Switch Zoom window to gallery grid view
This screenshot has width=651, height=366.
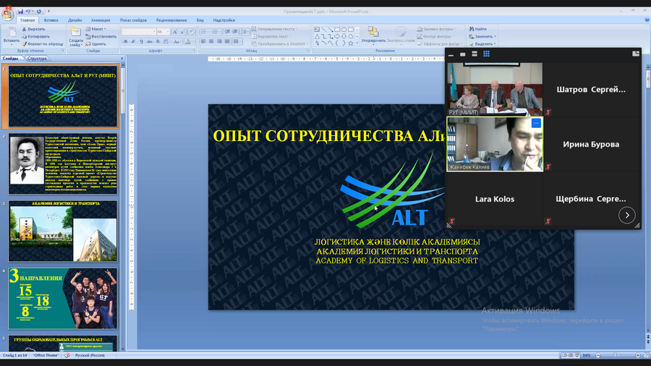pos(486,54)
